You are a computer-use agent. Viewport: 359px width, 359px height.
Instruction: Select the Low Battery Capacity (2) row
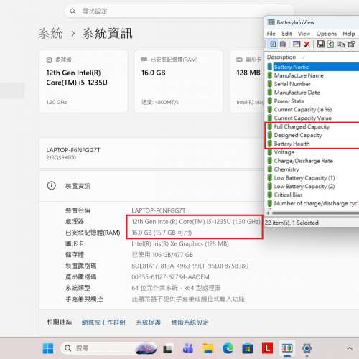click(x=313, y=187)
